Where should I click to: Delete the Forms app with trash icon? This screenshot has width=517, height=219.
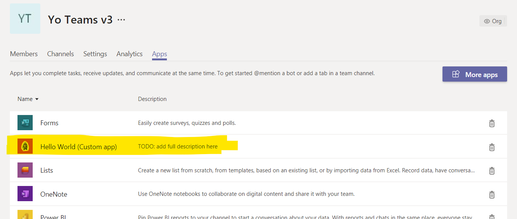[492, 123]
